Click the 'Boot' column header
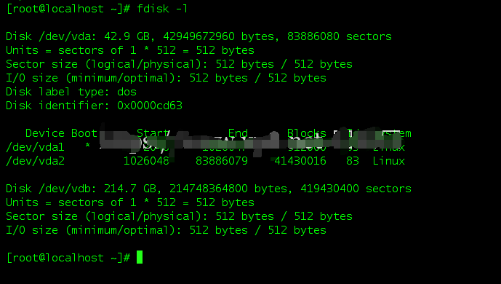The image size is (501, 284). (x=84, y=133)
